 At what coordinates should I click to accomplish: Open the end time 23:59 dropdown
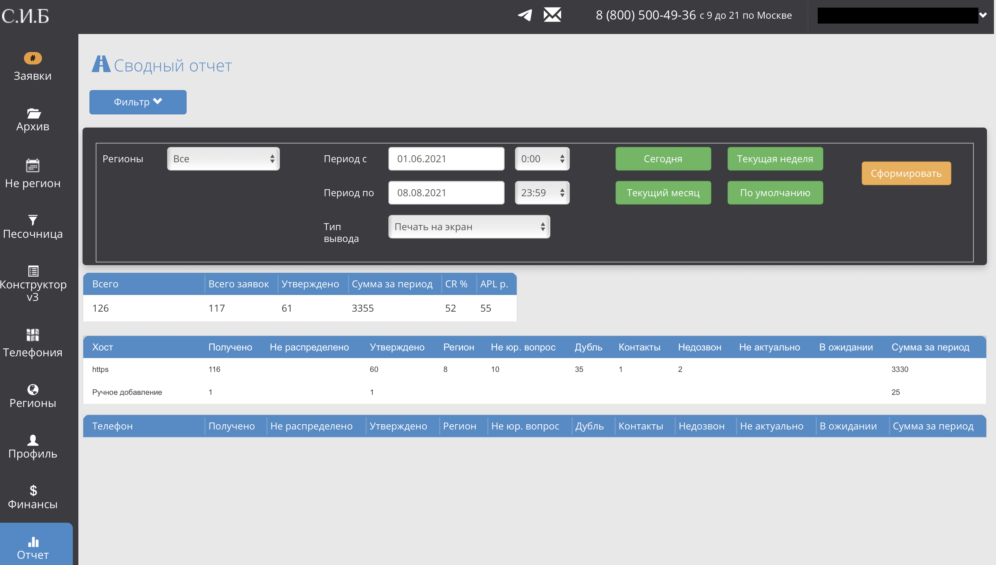[542, 193]
